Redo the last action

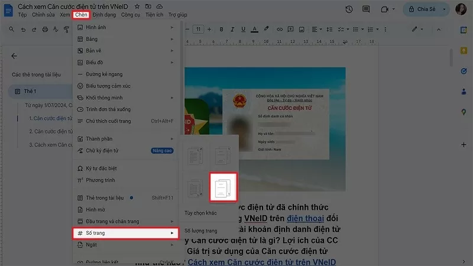(x=34, y=29)
